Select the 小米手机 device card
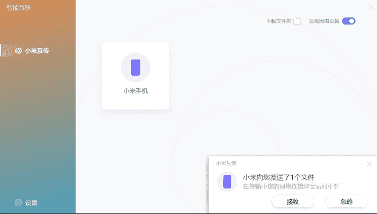 coord(136,76)
